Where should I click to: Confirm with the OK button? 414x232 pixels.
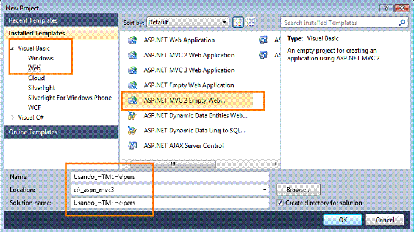click(343, 220)
